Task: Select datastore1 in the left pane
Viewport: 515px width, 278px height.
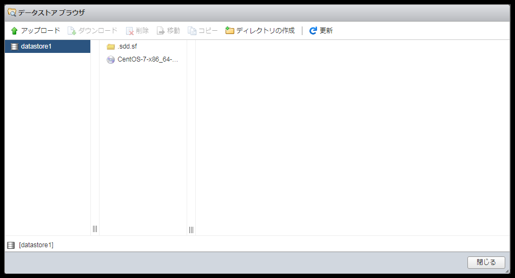Action: pos(48,46)
